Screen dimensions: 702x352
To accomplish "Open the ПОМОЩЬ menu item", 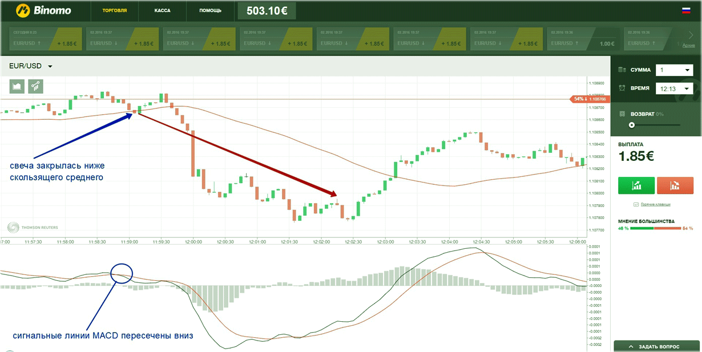I will (x=211, y=10).
